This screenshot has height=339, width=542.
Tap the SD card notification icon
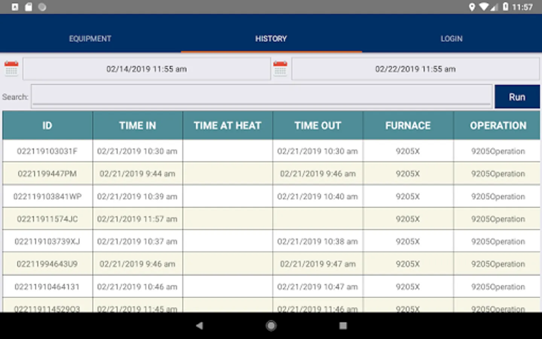coord(28,7)
